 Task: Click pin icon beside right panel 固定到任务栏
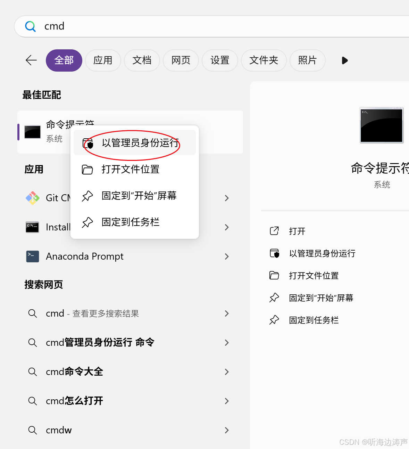pos(274,320)
